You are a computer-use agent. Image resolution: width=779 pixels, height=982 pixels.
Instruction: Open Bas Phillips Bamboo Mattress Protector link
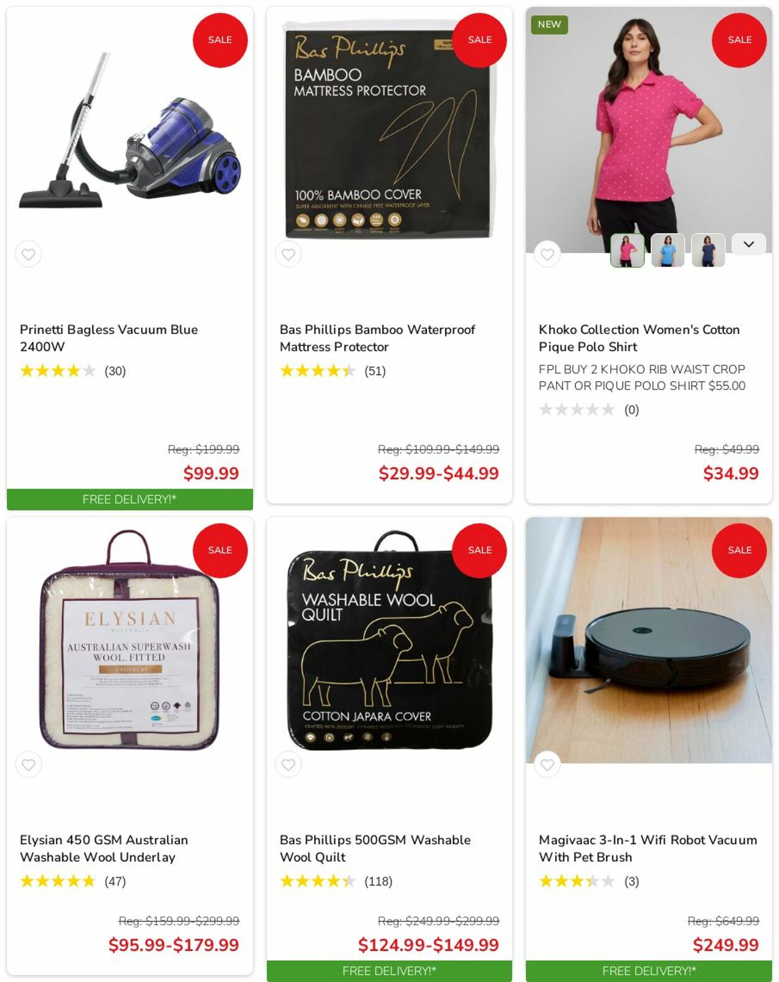(377, 338)
